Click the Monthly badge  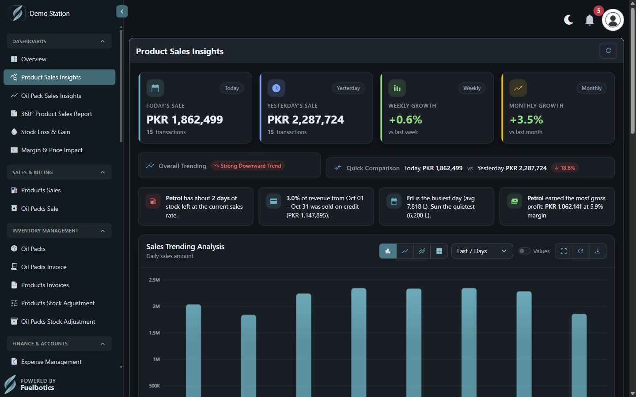pos(591,88)
